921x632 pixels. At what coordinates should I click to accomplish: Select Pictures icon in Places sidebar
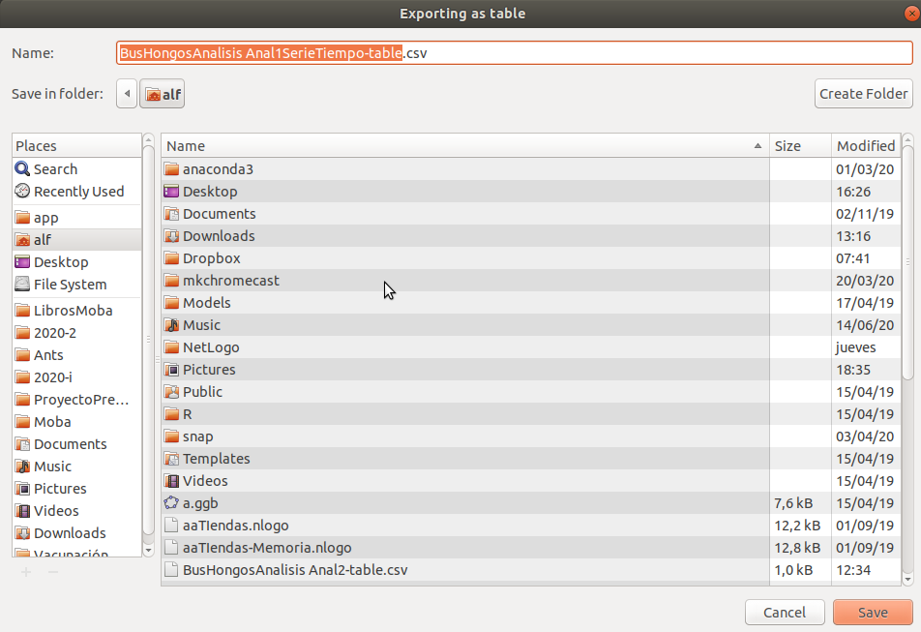pos(22,489)
